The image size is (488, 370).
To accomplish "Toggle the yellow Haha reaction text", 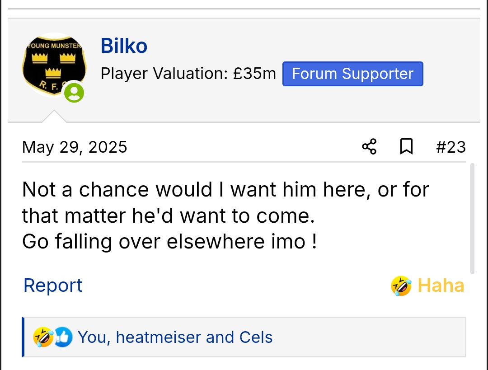I will [x=441, y=286].
